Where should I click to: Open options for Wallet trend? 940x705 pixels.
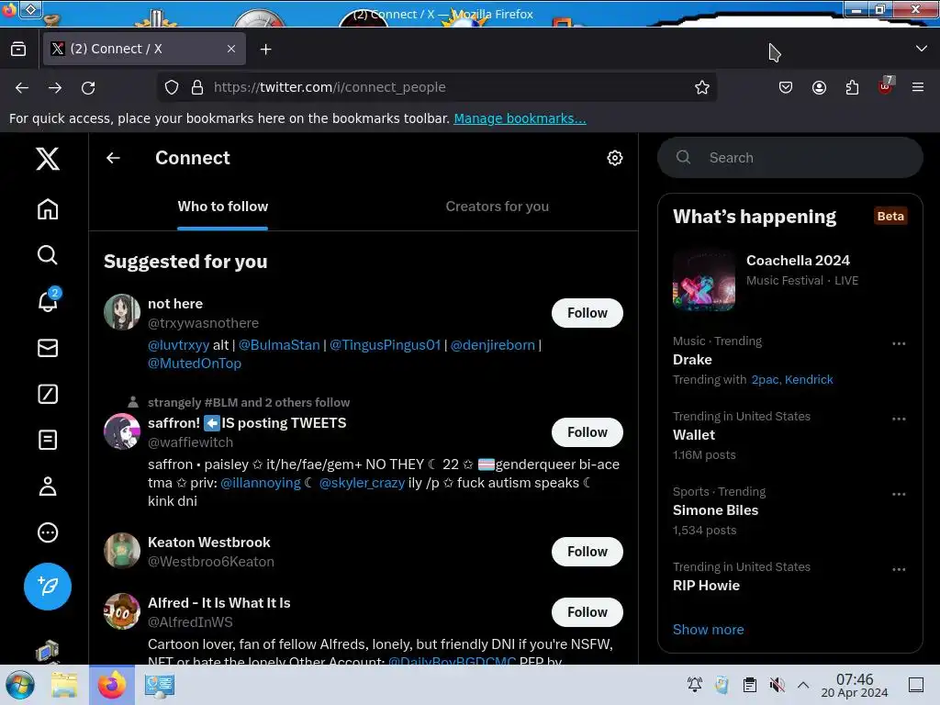[x=899, y=419]
